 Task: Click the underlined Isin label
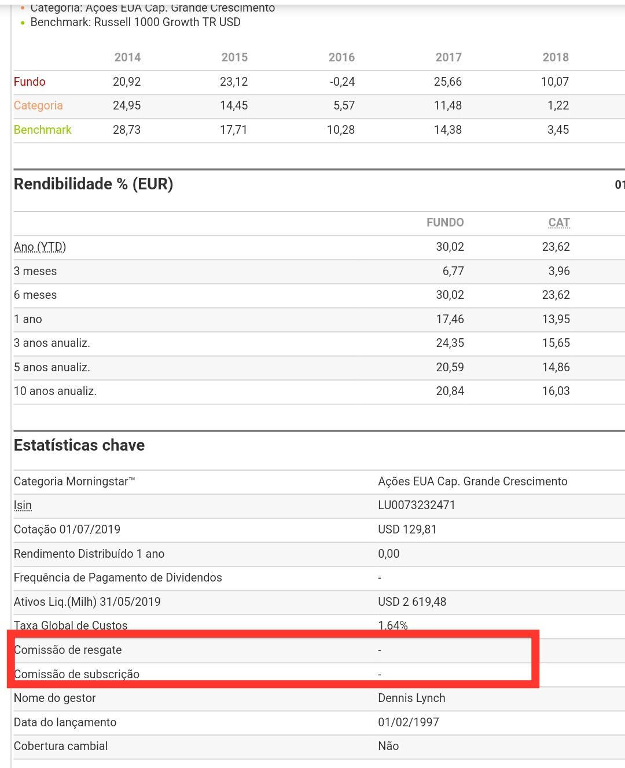coord(23,505)
